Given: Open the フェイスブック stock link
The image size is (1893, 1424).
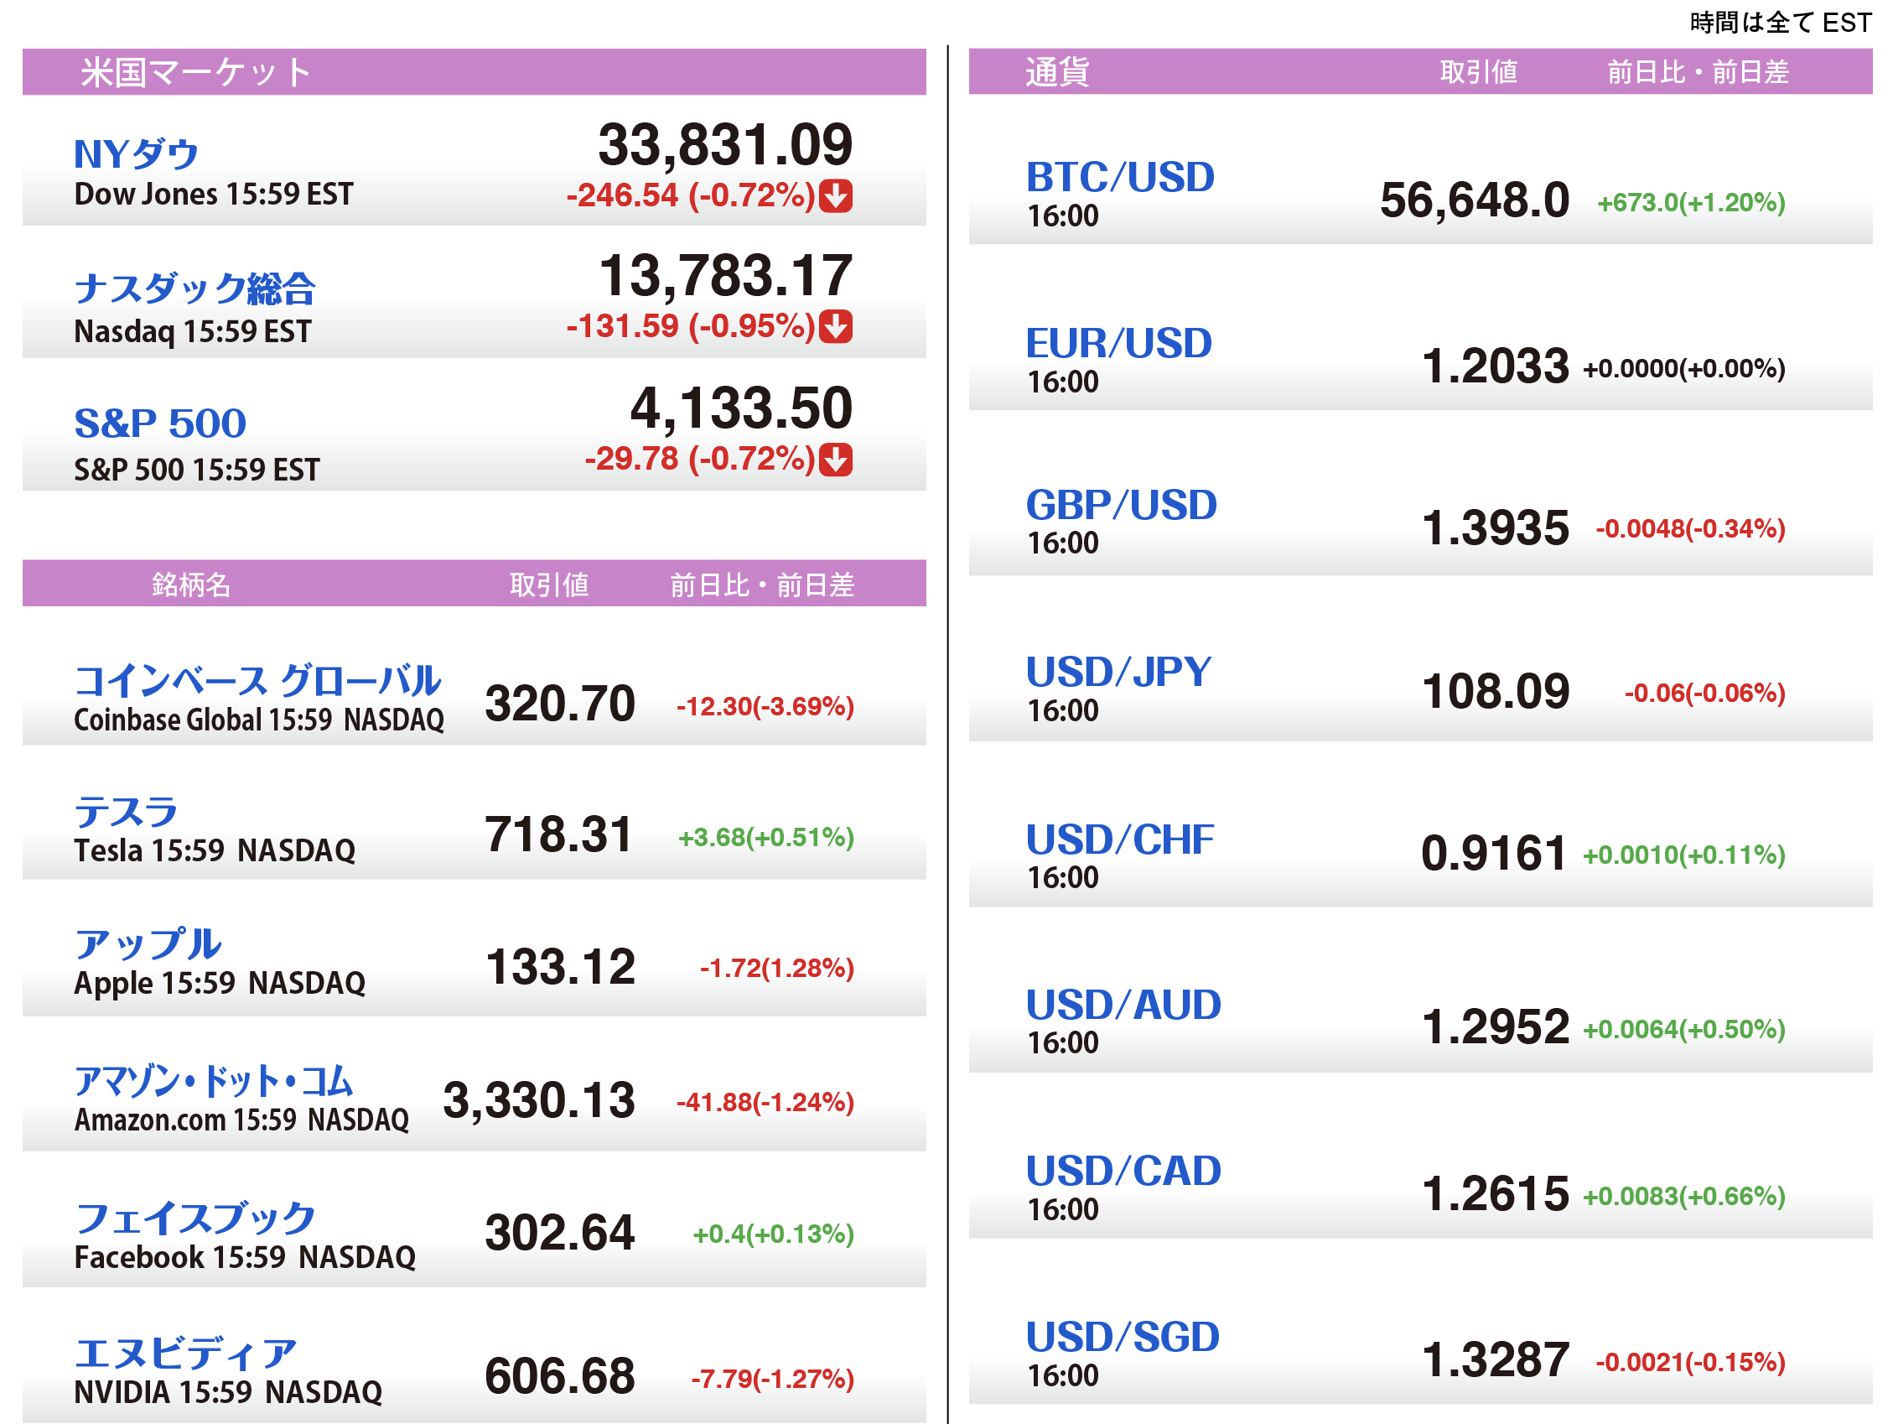Looking at the screenshot, I should point(195,1218).
